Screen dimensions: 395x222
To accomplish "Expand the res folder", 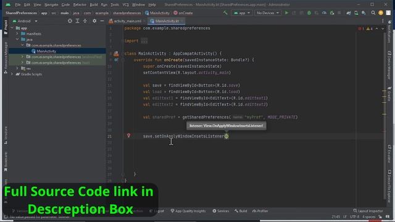I will click(x=17, y=68).
